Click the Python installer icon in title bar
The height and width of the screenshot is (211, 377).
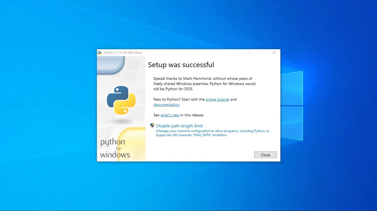(100, 53)
